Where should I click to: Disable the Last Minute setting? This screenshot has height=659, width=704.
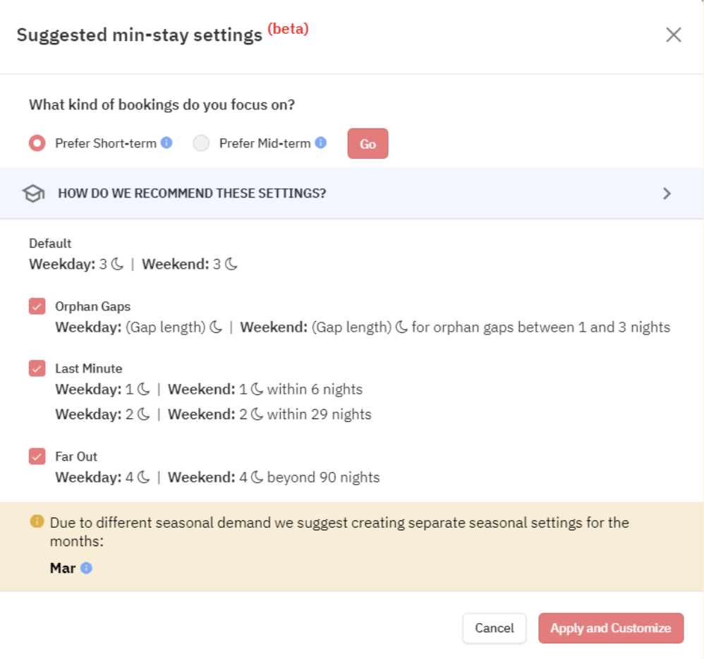click(36, 368)
